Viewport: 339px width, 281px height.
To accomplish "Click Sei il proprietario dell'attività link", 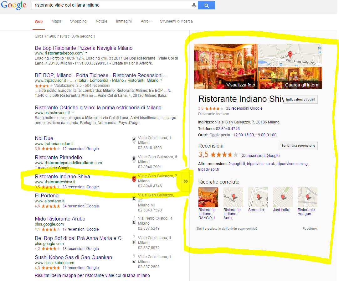I will [x=227, y=228].
